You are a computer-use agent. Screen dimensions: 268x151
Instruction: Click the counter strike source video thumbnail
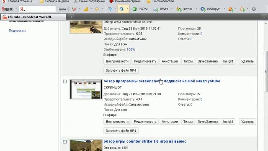86,27
